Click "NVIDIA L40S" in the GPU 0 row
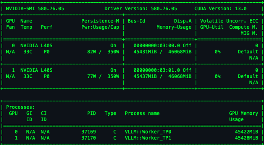 click(x=36, y=46)
